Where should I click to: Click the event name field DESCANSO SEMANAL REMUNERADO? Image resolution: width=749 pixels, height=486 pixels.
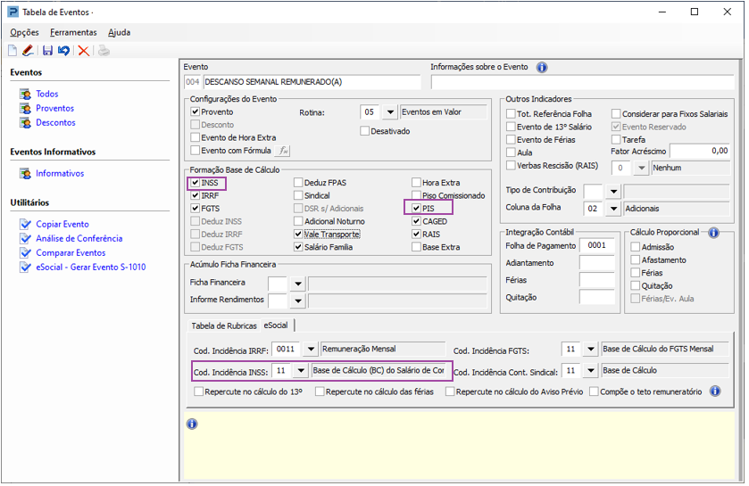coord(312,82)
